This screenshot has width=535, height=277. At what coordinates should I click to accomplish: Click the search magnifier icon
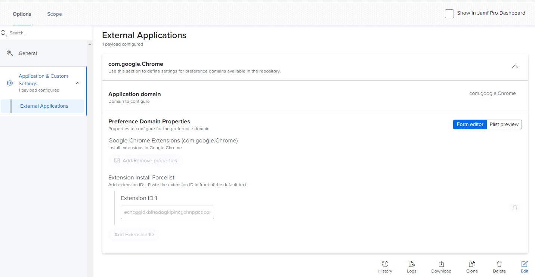pyautogui.click(x=4, y=33)
